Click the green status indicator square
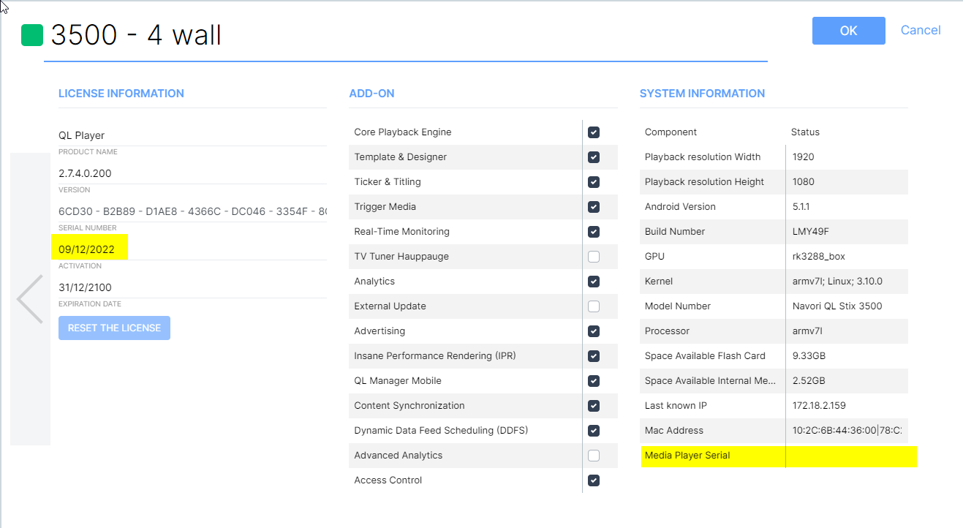The image size is (963, 528). 32,35
